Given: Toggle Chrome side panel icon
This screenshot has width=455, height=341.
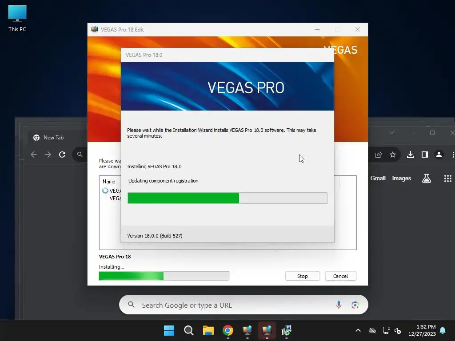Looking at the screenshot, I should 424,155.
